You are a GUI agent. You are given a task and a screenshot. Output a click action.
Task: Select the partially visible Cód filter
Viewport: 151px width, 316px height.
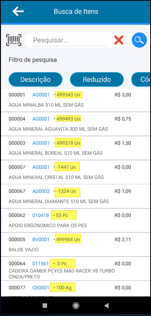[x=141, y=79]
